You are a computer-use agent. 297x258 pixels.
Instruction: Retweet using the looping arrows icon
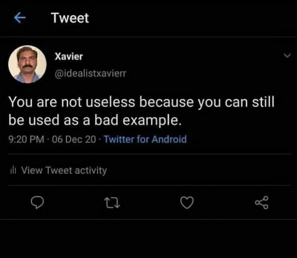(x=113, y=203)
